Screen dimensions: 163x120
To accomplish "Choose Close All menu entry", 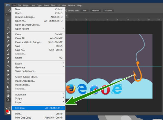I will 38,38.
